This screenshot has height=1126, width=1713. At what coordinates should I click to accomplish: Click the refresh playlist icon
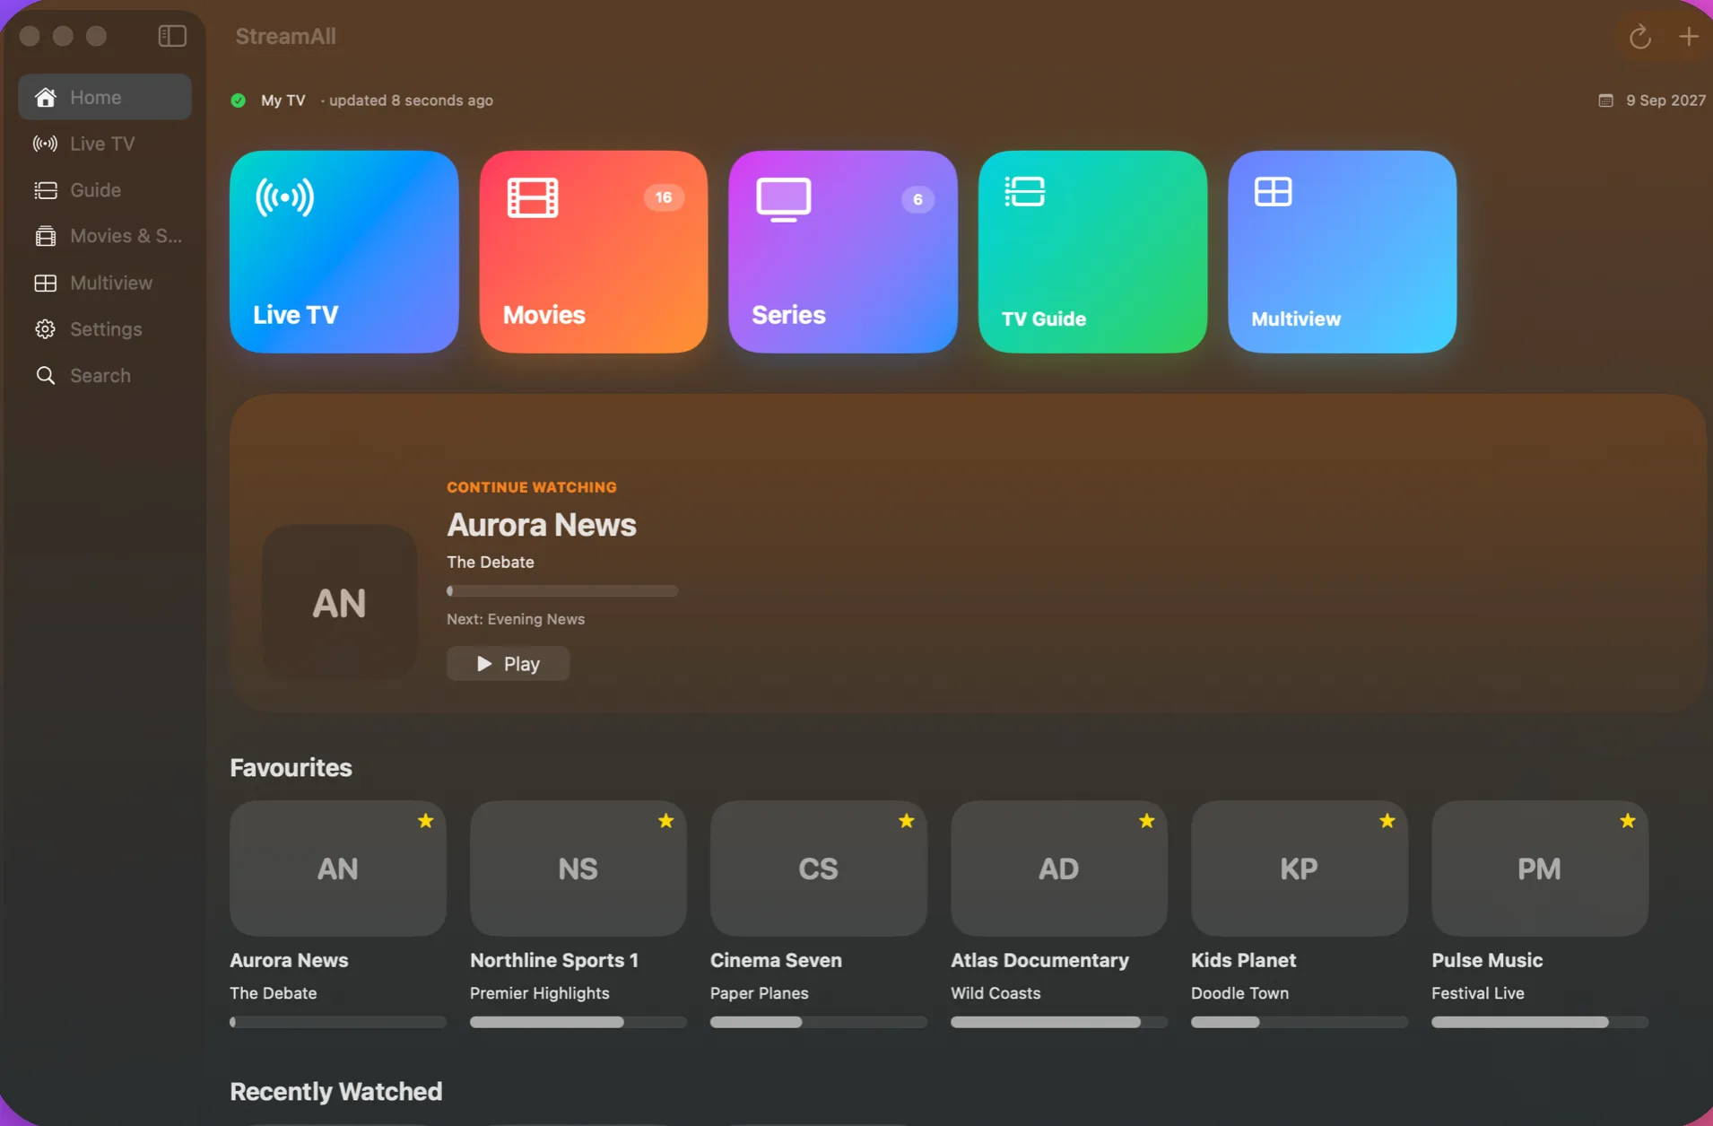pos(1639,37)
